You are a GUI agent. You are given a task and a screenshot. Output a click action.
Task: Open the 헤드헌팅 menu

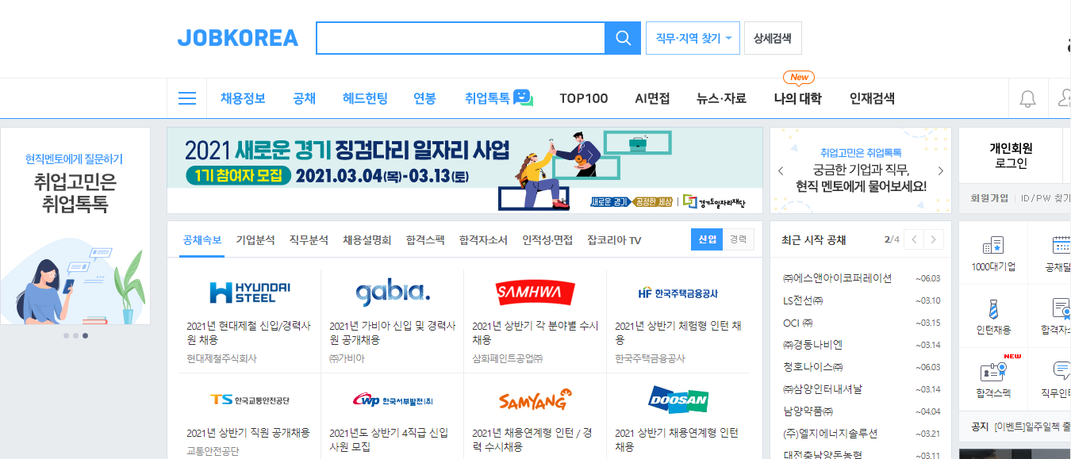point(365,98)
